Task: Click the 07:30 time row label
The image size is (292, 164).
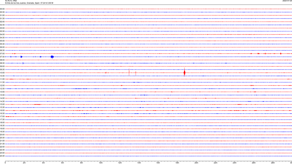Action: (x=2, y=57)
